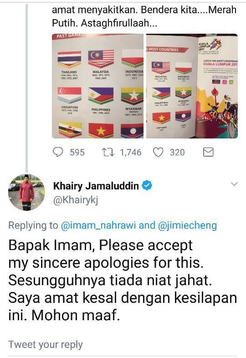Like the tweet with the heart icon
This screenshot has height=358, width=246.
[158, 152]
